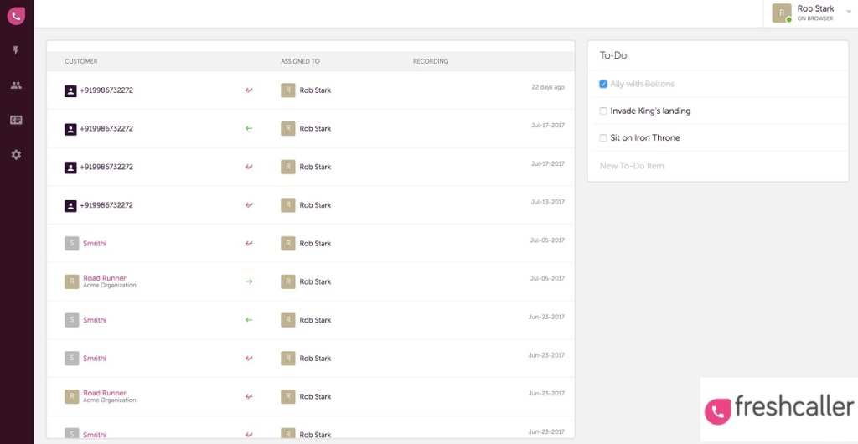
Task: Sort by the Customer column header
Action: (x=81, y=61)
